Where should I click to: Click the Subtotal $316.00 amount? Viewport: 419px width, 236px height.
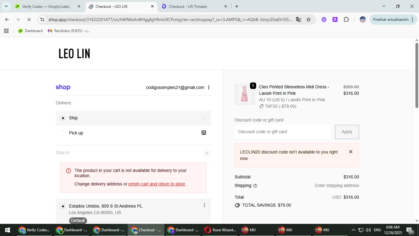351,177
